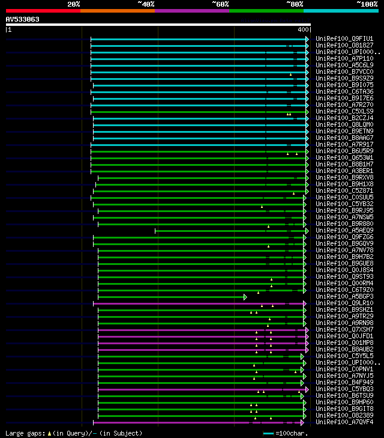Select the UniRef100_A7R270 hit label
This screenshot has height=438, width=384.
(344, 105)
